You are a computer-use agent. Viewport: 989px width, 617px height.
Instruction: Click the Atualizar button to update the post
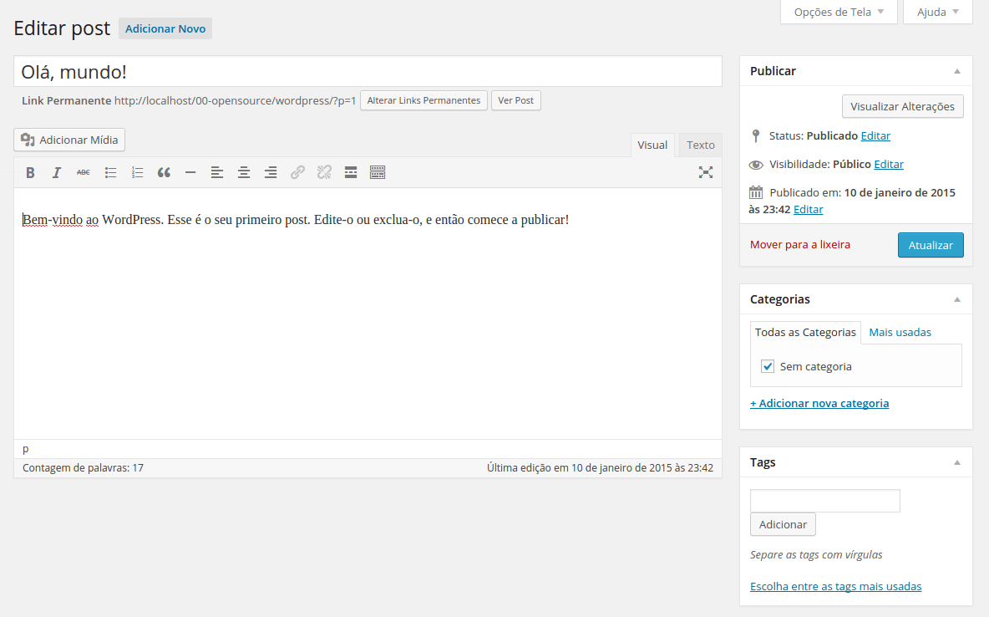931,245
